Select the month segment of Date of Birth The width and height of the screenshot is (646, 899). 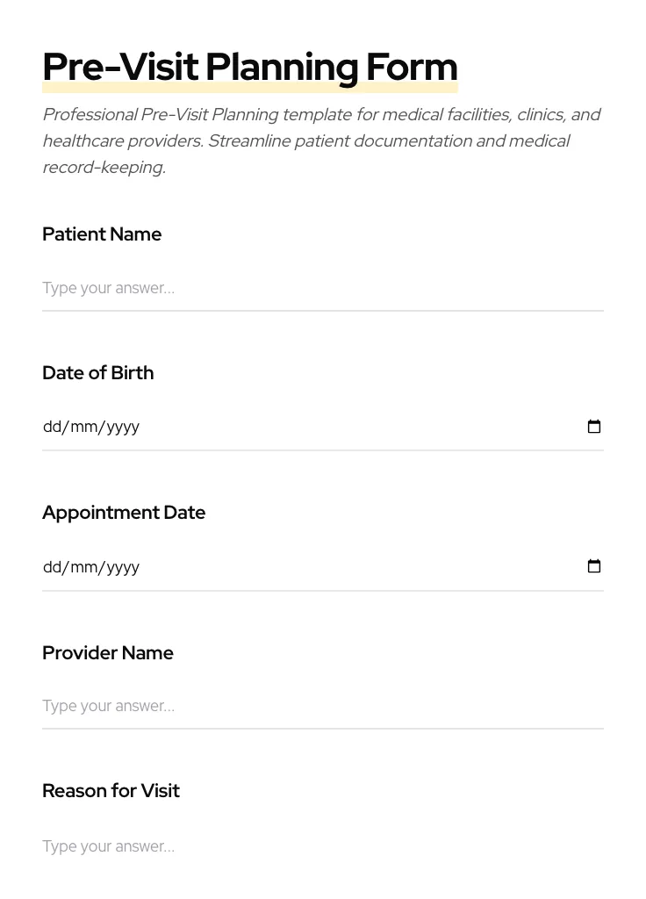(x=83, y=428)
